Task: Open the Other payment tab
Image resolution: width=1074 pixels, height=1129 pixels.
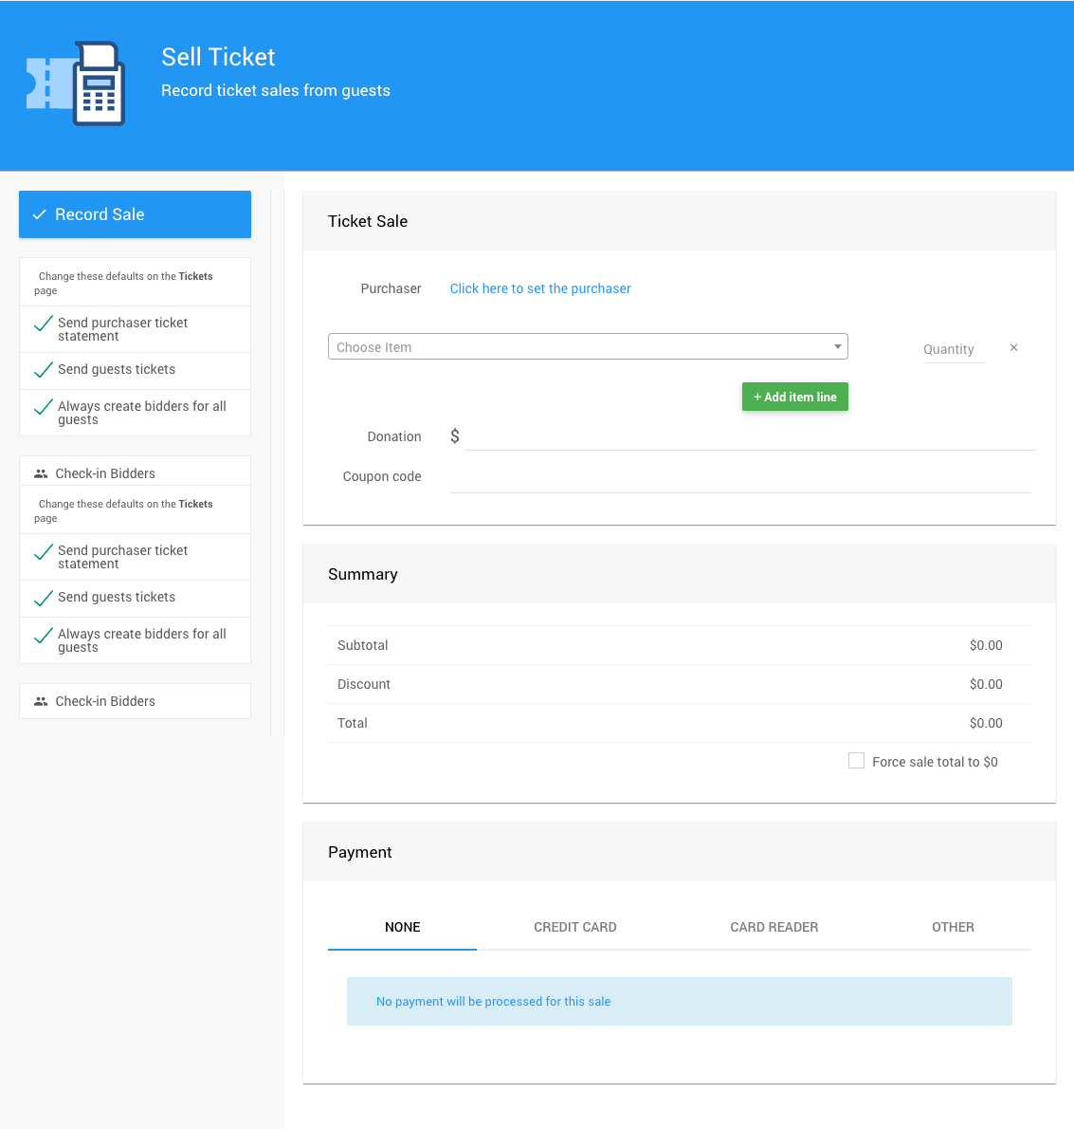Action: 953,927
